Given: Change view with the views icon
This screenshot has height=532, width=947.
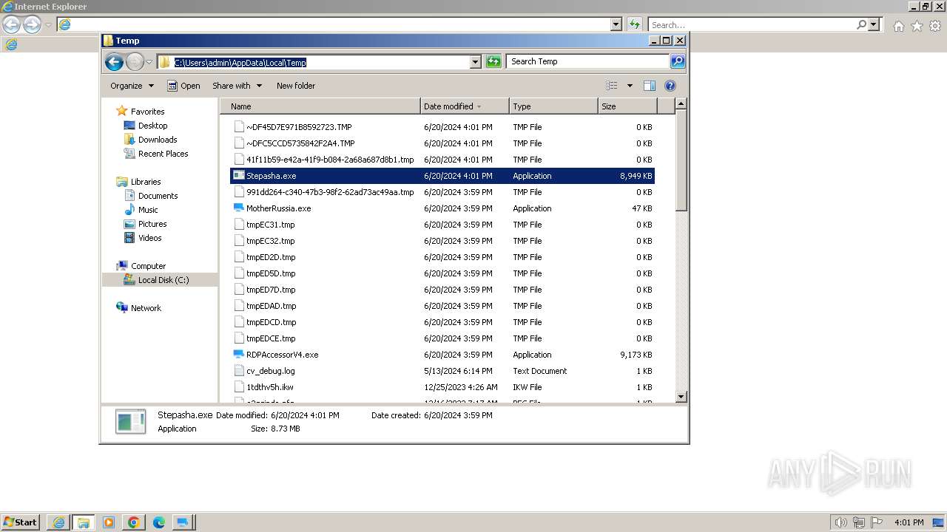Looking at the screenshot, I should click(612, 86).
